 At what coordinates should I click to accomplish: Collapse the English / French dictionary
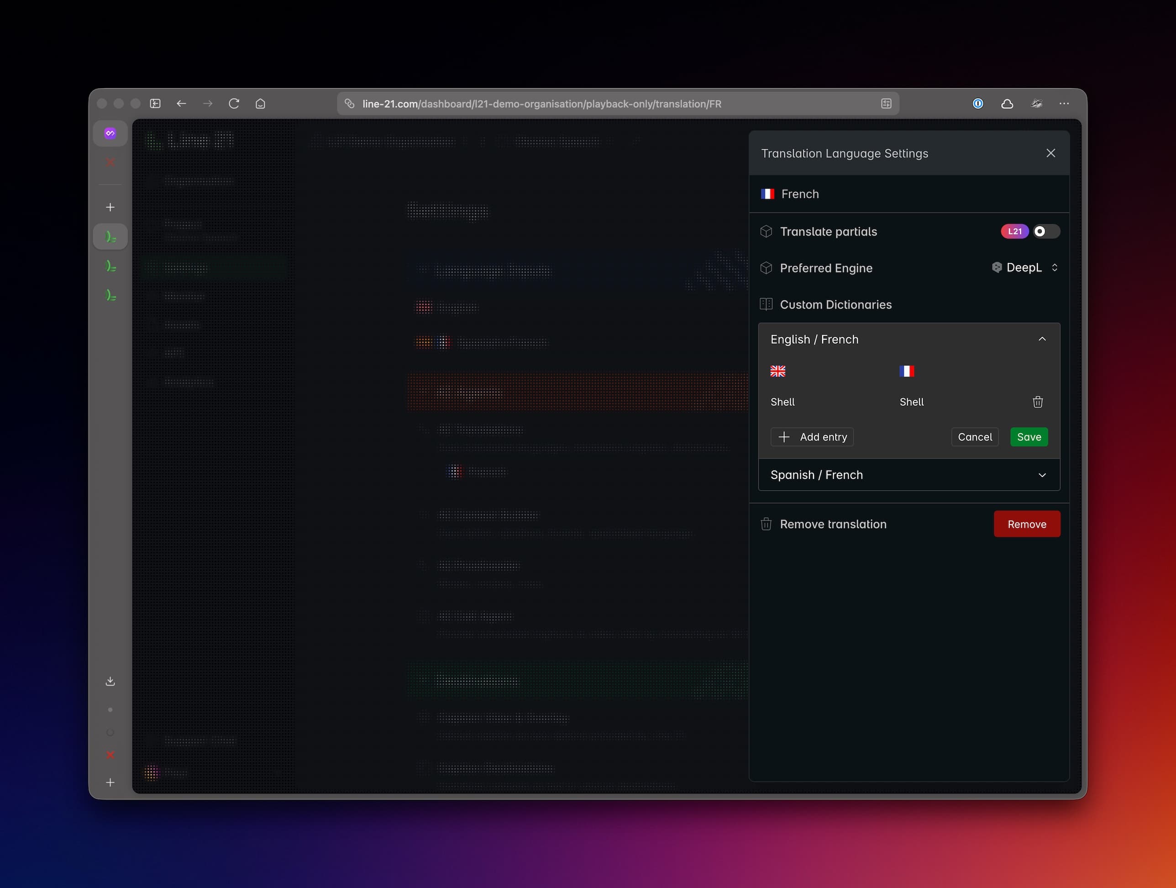(1041, 339)
